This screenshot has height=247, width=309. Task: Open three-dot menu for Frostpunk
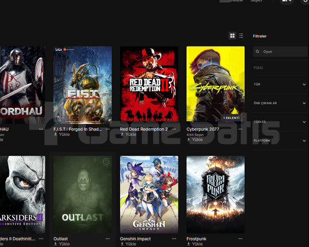click(x=240, y=239)
